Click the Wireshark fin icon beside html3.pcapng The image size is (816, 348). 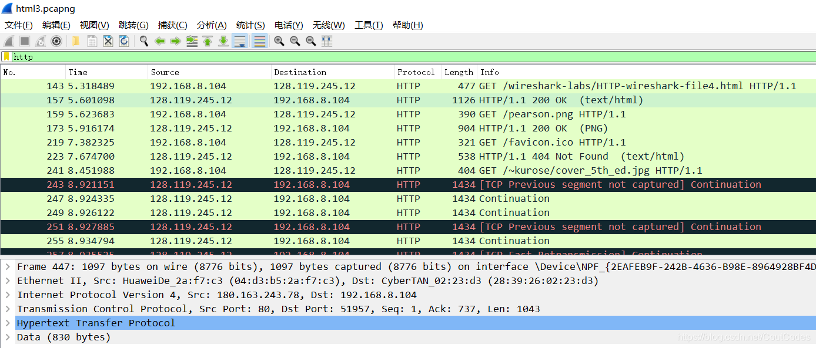tap(7, 8)
